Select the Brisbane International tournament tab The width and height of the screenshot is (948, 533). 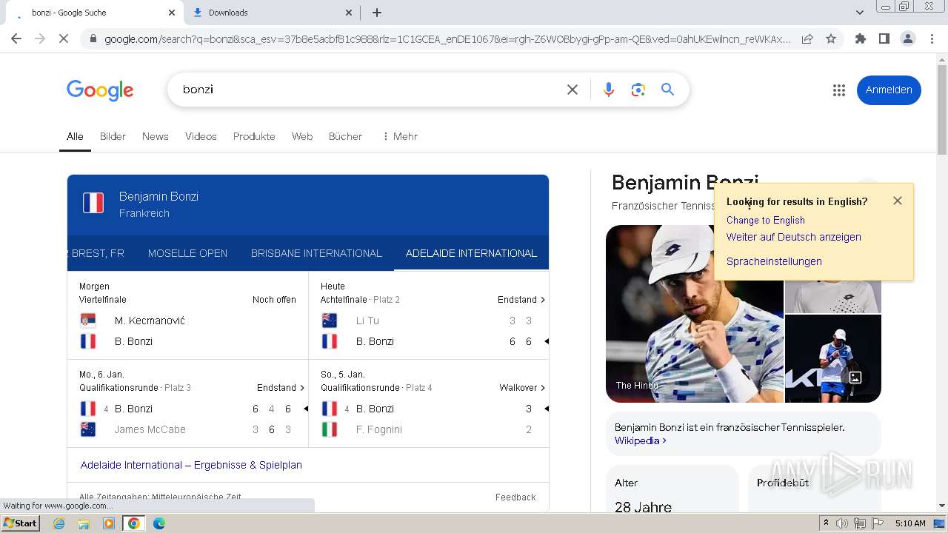coord(316,253)
